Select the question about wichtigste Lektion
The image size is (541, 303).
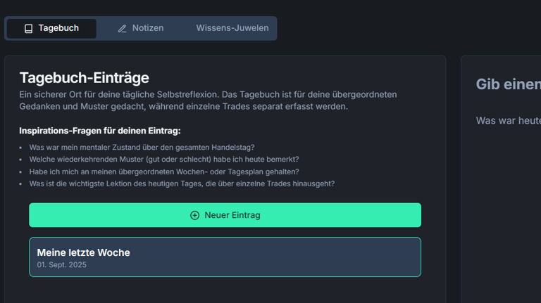coord(182,183)
